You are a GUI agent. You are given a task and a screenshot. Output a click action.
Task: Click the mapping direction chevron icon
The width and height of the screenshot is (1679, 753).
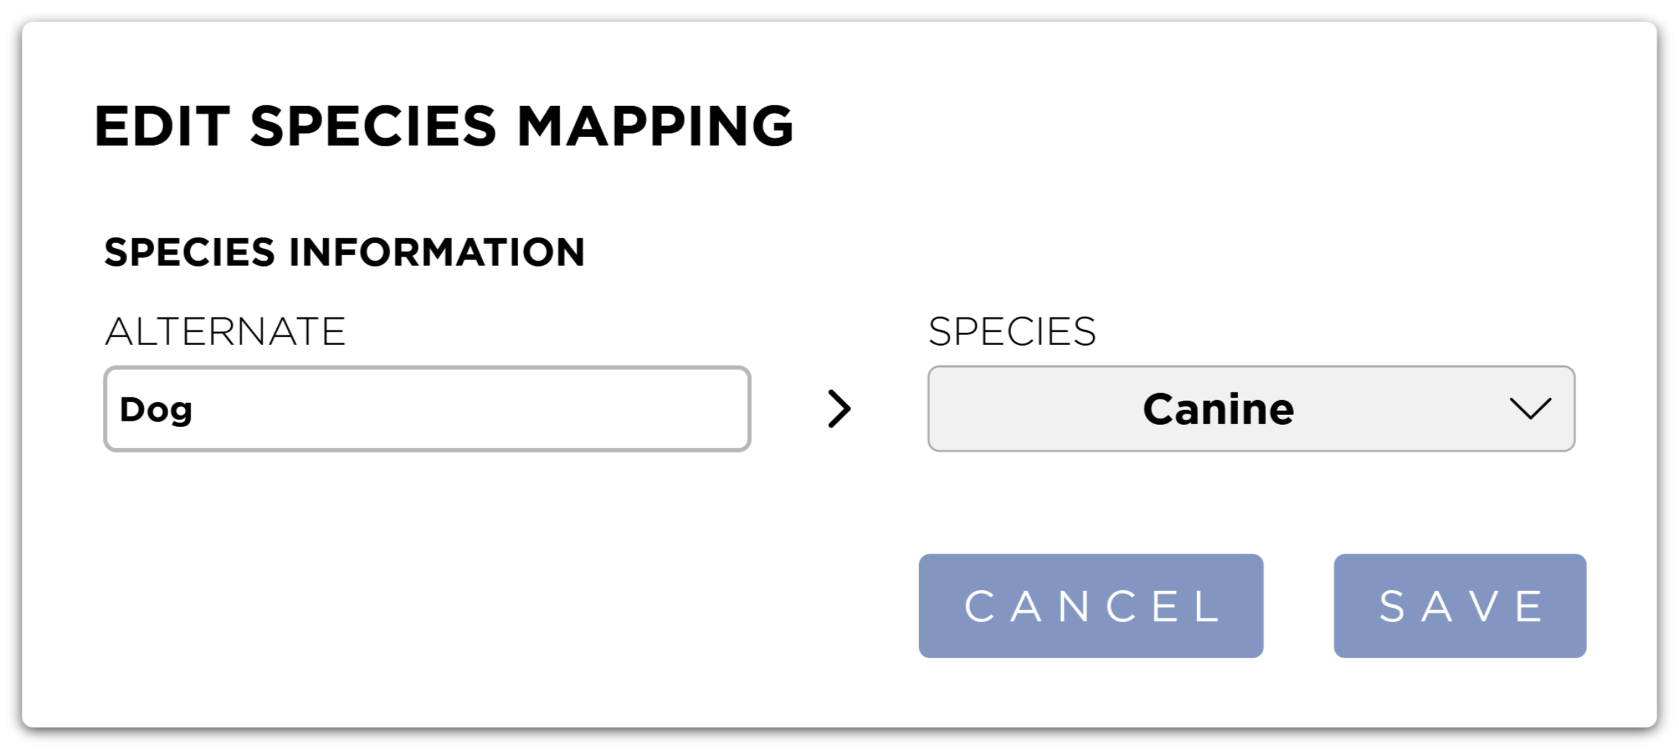pyautogui.click(x=839, y=409)
